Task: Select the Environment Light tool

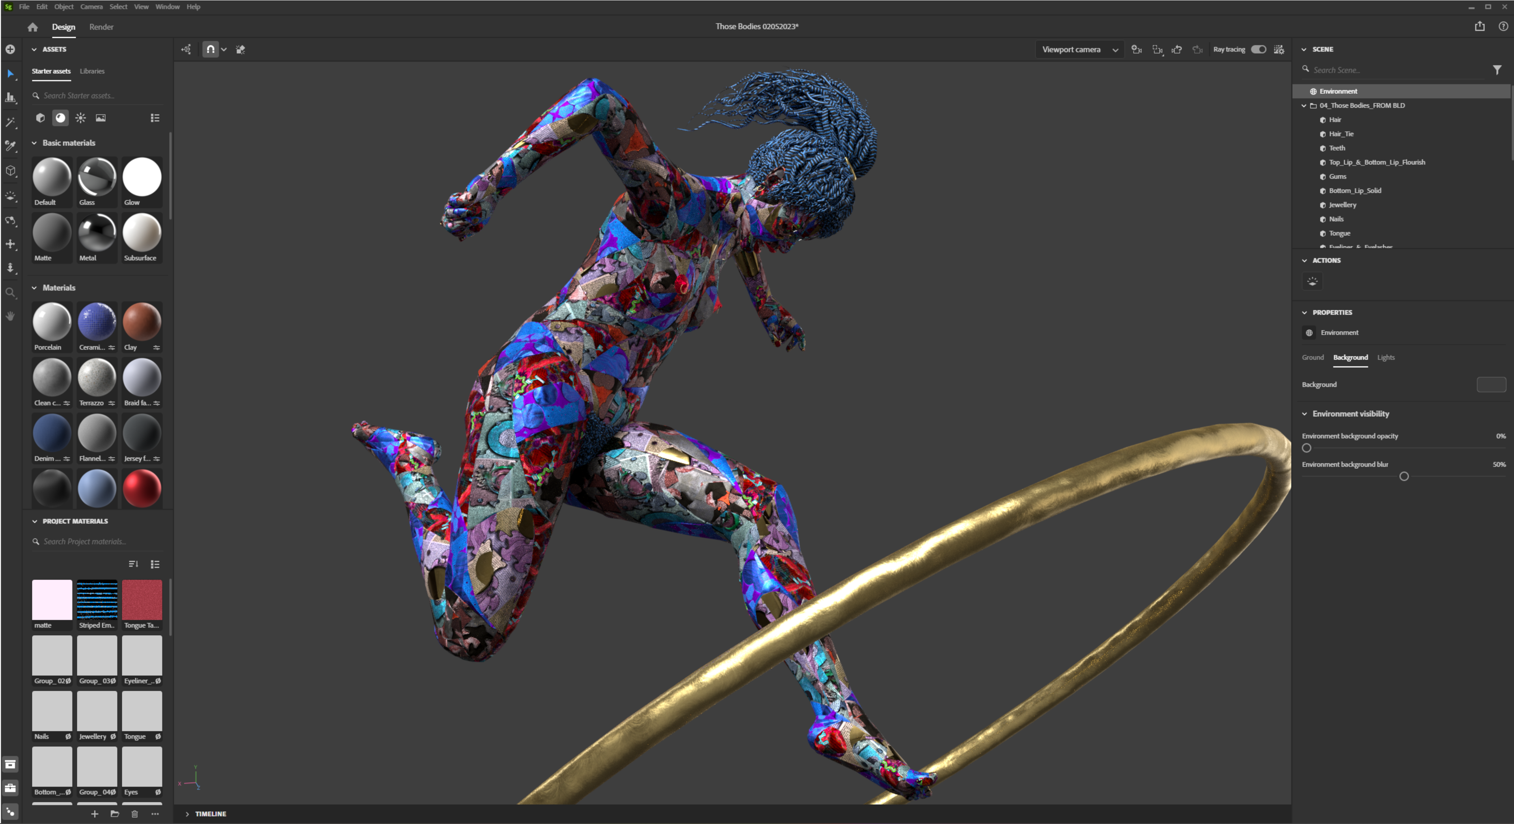Action: click(x=11, y=196)
